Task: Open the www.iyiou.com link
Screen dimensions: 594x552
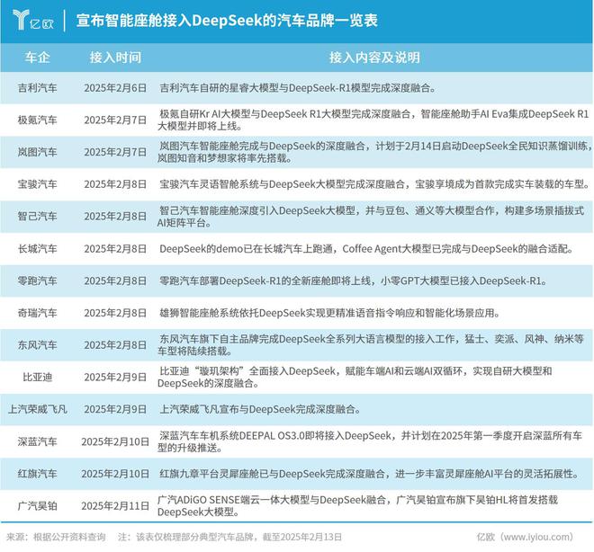Action: tap(525, 537)
